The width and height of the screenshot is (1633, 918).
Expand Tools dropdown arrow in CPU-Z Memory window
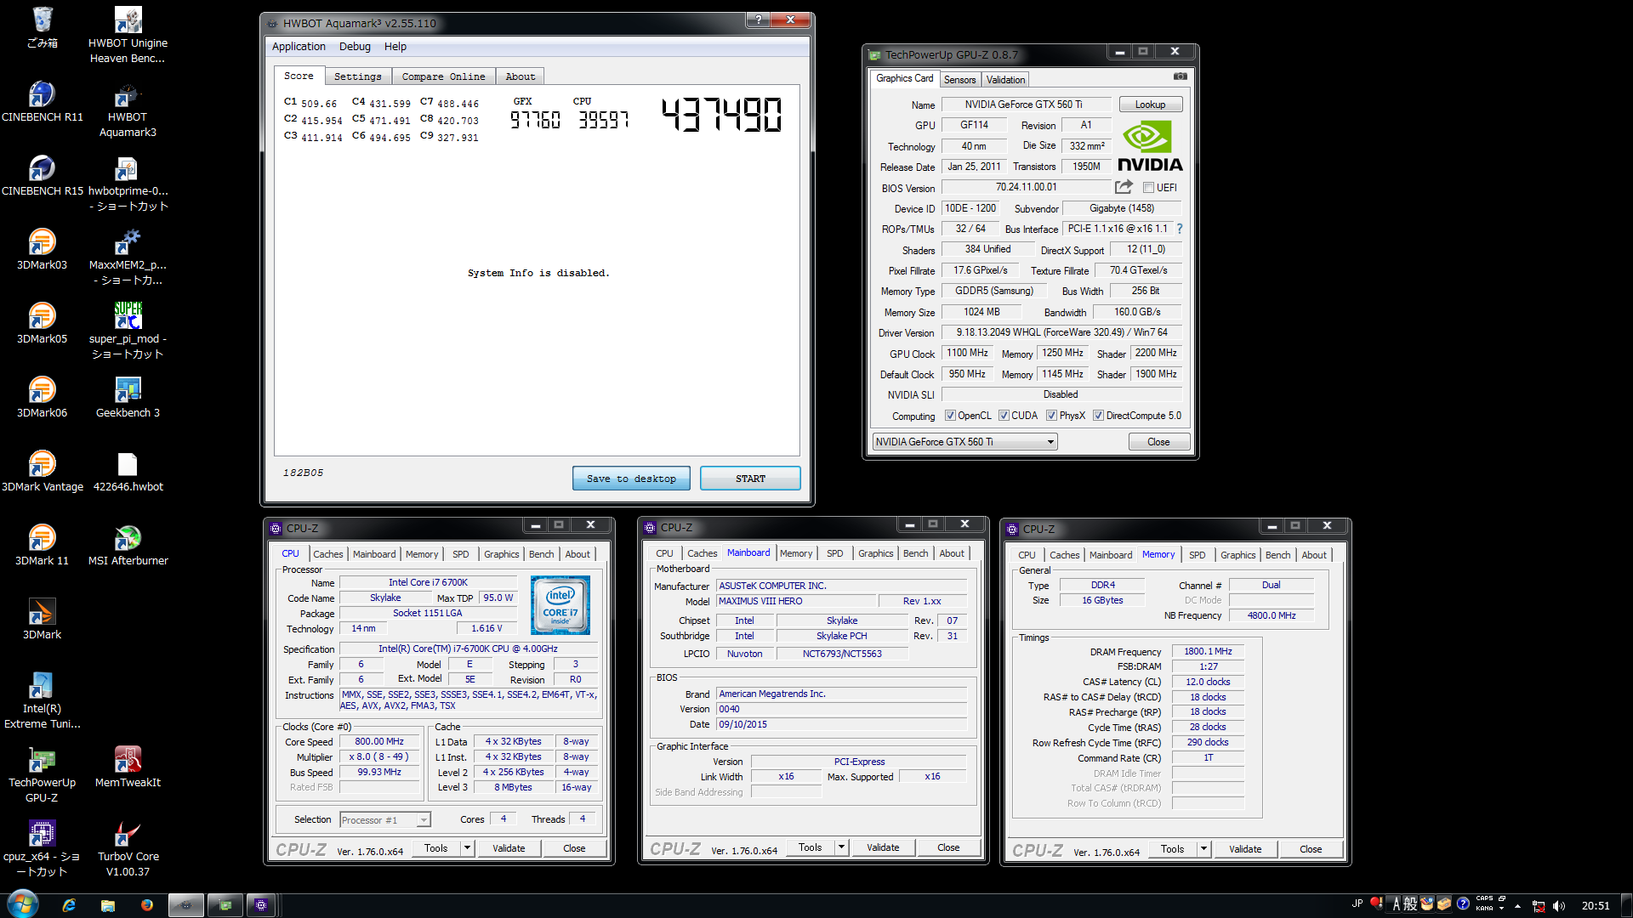pos(1203,849)
